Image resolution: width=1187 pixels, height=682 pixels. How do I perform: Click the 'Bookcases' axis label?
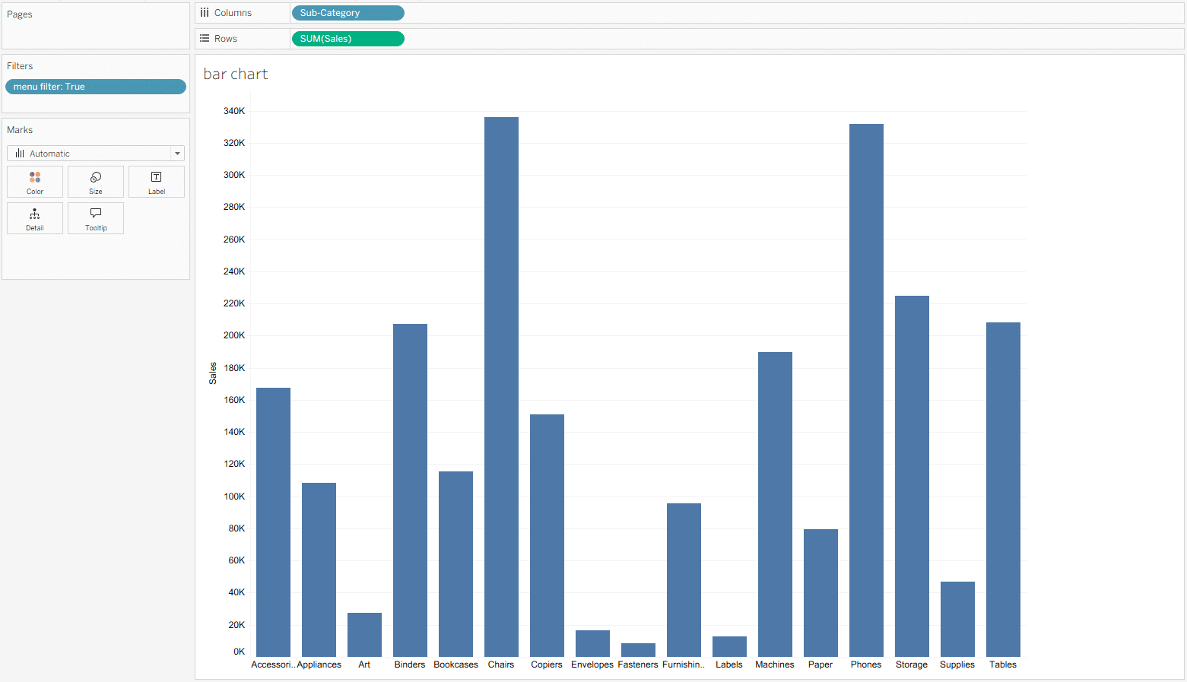(x=455, y=665)
